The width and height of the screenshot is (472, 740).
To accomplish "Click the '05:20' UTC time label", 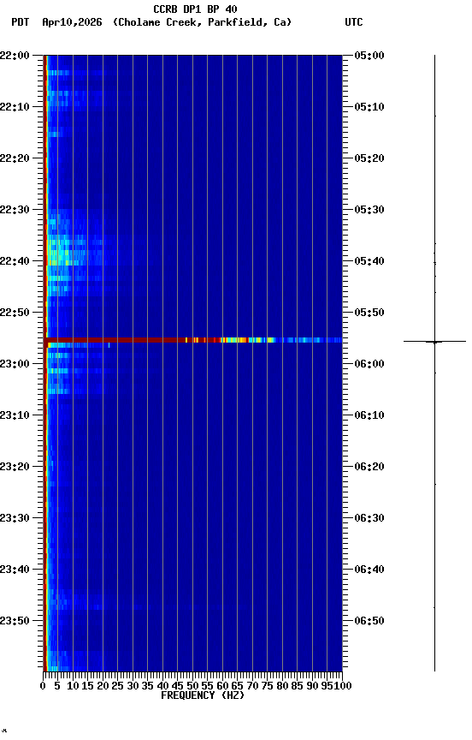I will tap(369, 158).
